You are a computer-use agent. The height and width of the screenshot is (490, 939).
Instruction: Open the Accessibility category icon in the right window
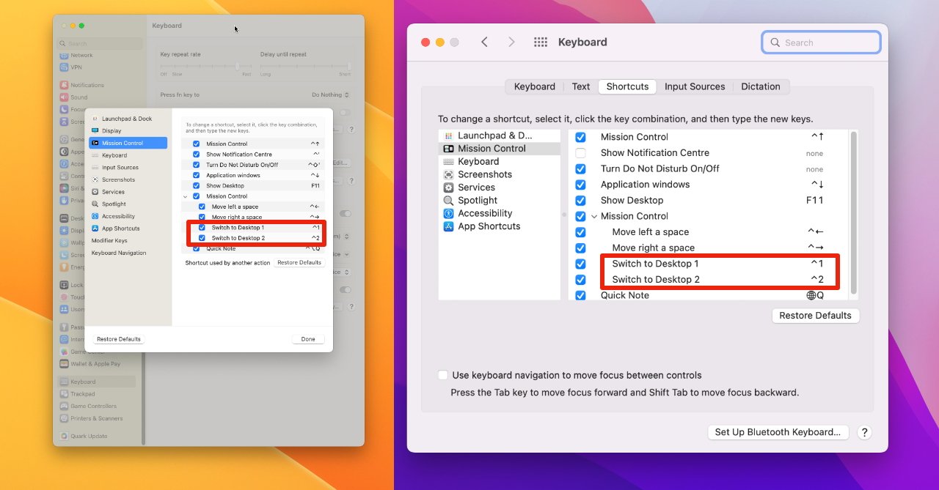[449, 214]
